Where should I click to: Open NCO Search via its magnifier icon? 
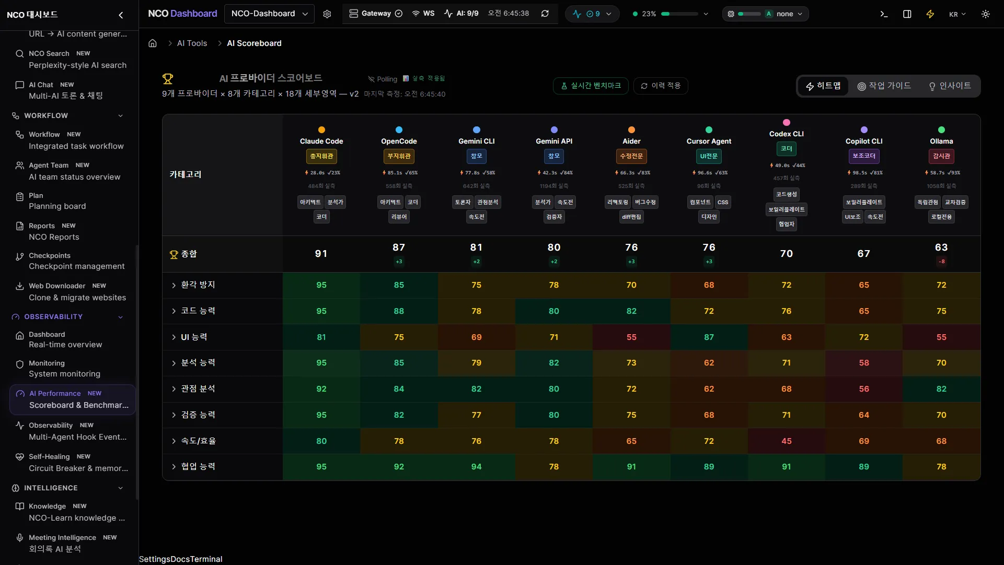point(20,54)
